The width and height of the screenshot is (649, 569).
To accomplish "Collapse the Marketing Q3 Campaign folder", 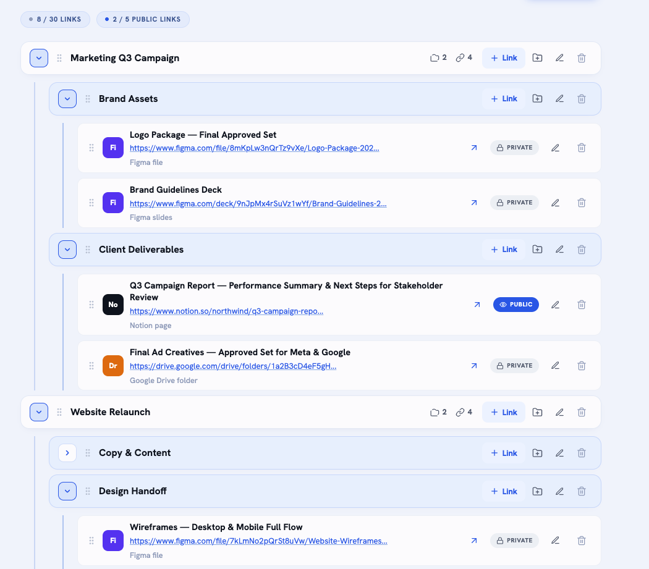I will click(x=39, y=58).
